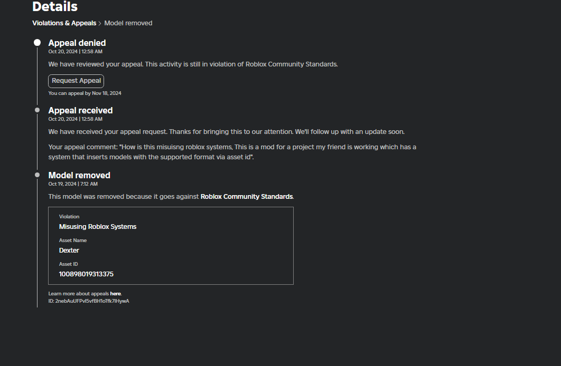Click the Request Appeal button
Image resolution: width=561 pixels, height=366 pixels.
(76, 81)
